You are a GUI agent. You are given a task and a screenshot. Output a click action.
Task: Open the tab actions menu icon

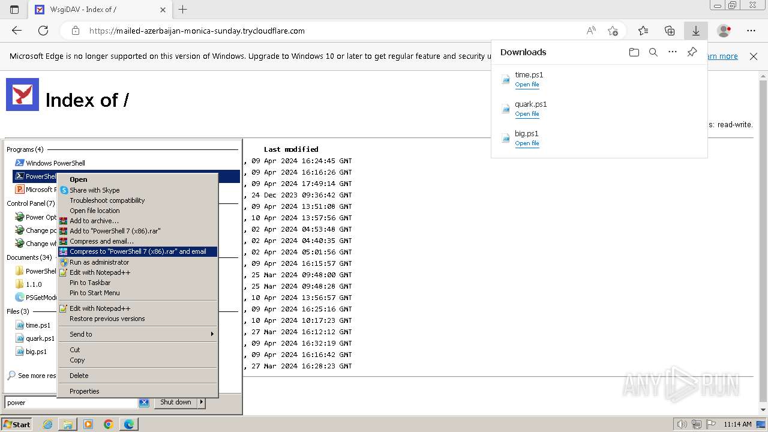[x=14, y=10]
